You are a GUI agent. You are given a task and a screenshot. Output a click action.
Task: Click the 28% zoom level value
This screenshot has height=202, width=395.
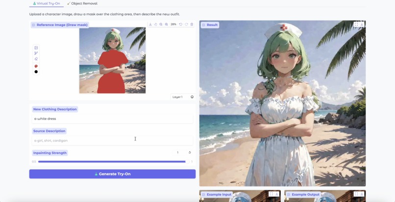[x=173, y=24]
